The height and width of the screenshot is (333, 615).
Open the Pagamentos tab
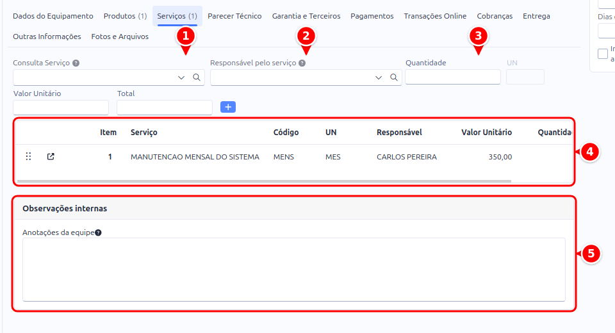click(x=372, y=16)
